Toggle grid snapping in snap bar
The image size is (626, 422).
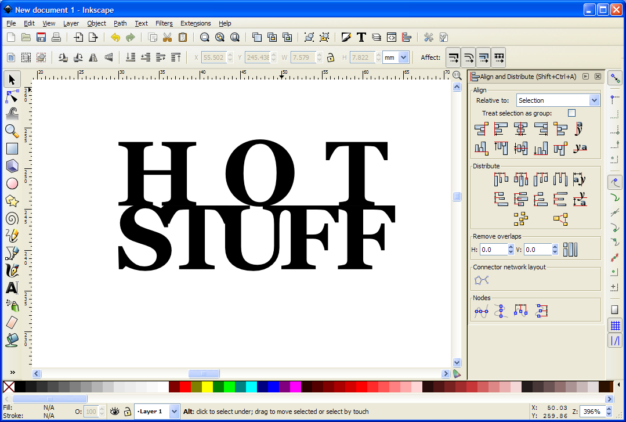615,325
